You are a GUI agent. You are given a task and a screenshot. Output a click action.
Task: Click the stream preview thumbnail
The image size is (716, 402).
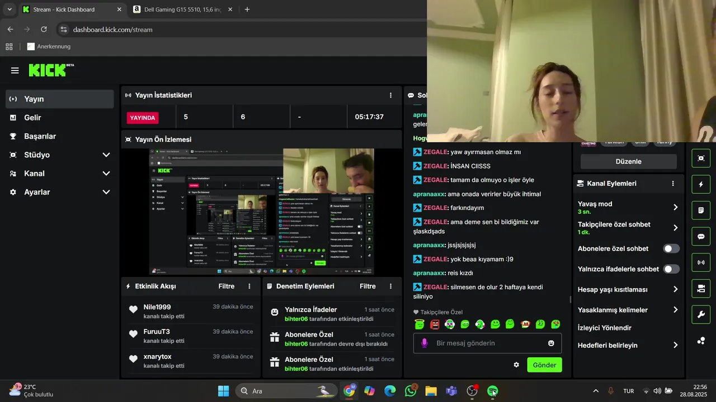click(x=262, y=212)
